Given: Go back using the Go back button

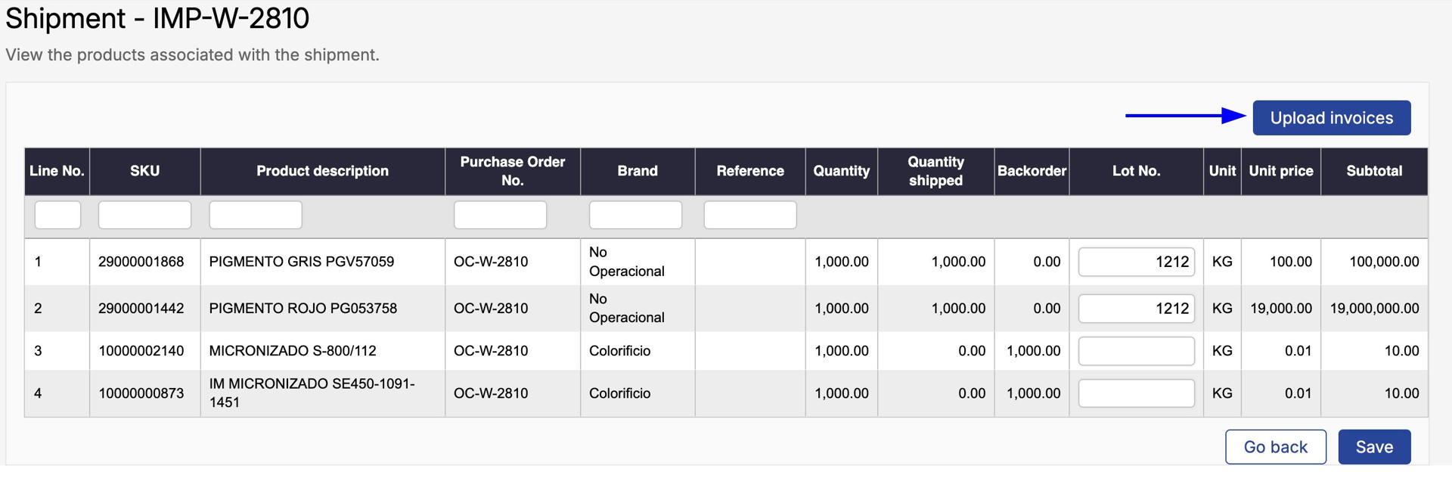Looking at the screenshot, I should pyautogui.click(x=1275, y=447).
